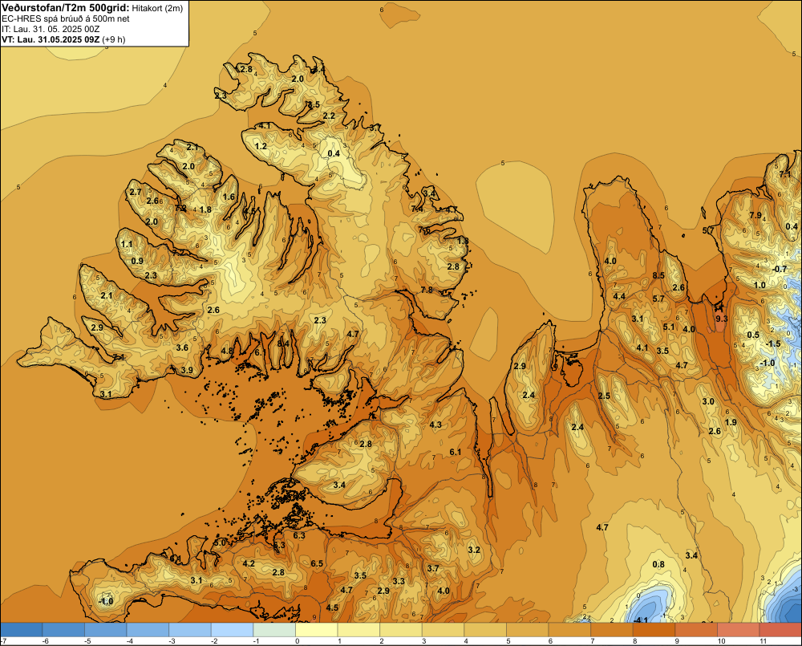Screen dimensions: 802x646
Task: Click the legend swatch between -4 and -3
Action: 148,630
